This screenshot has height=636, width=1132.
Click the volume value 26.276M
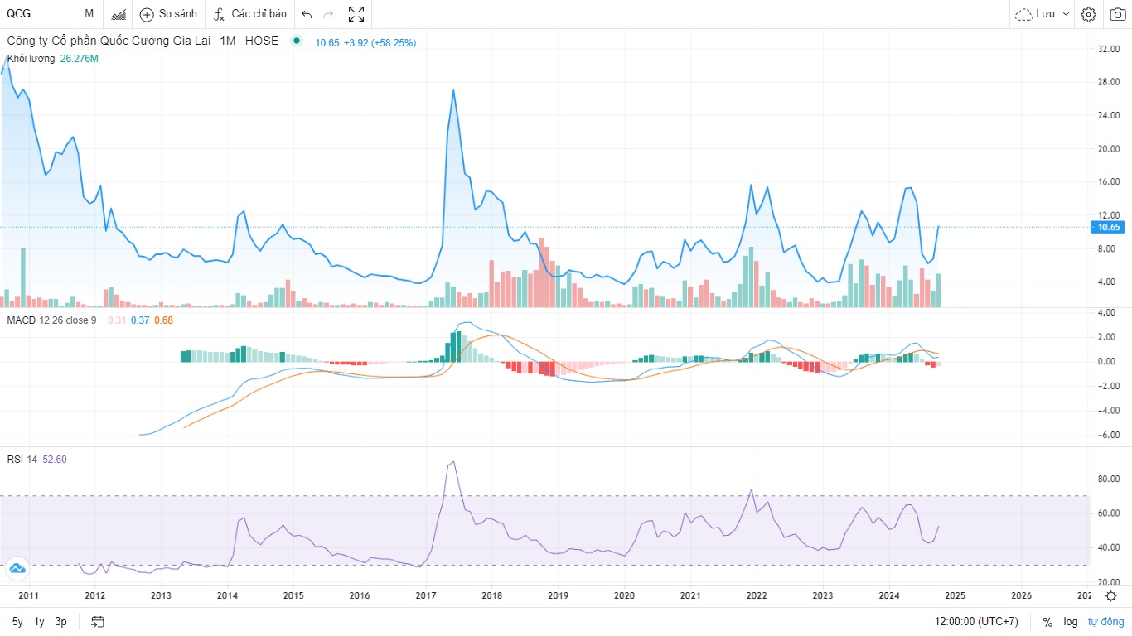[x=80, y=59]
